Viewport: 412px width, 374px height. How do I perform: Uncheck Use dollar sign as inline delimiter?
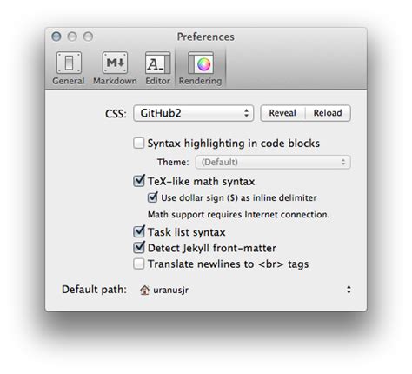(x=152, y=197)
